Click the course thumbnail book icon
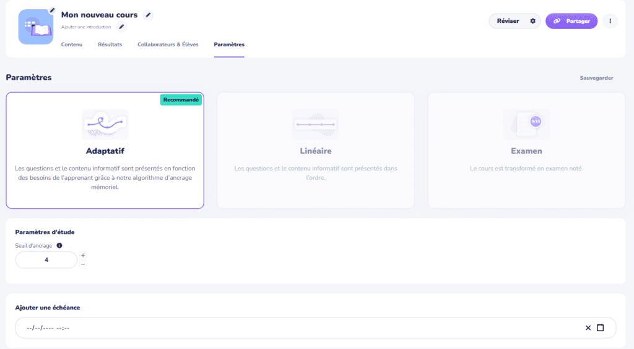 click(35, 27)
